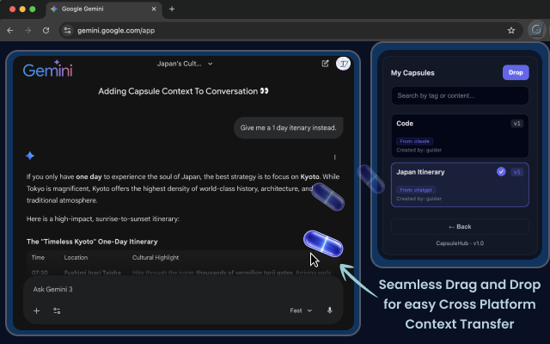Expand the Fast model dropdown
550x344 pixels.
pyautogui.click(x=301, y=310)
